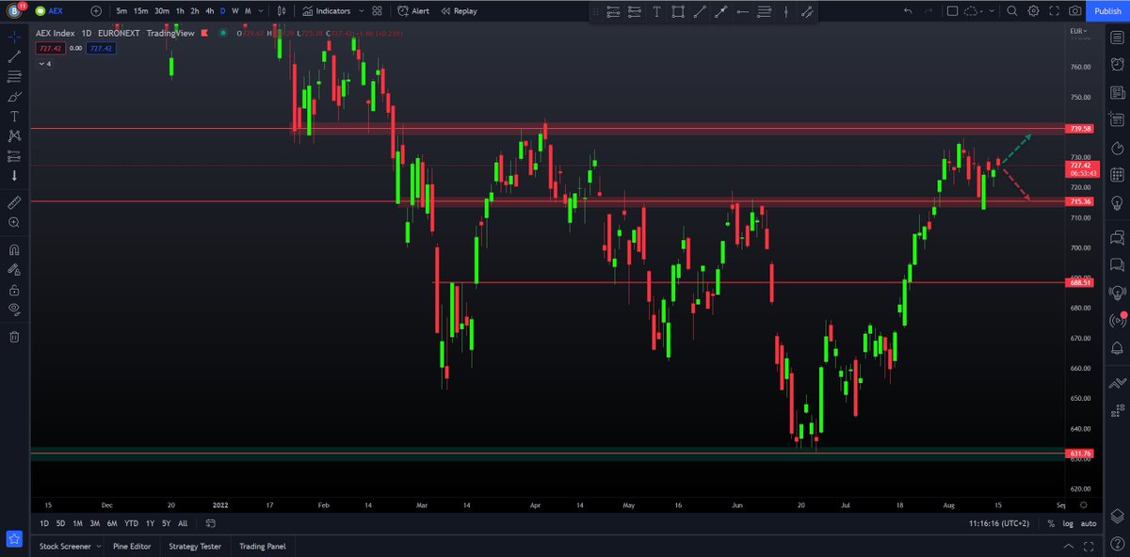Open favorites star toolbar button
The height and width of the screenshot is (557, 1130).
coord(14,539)
